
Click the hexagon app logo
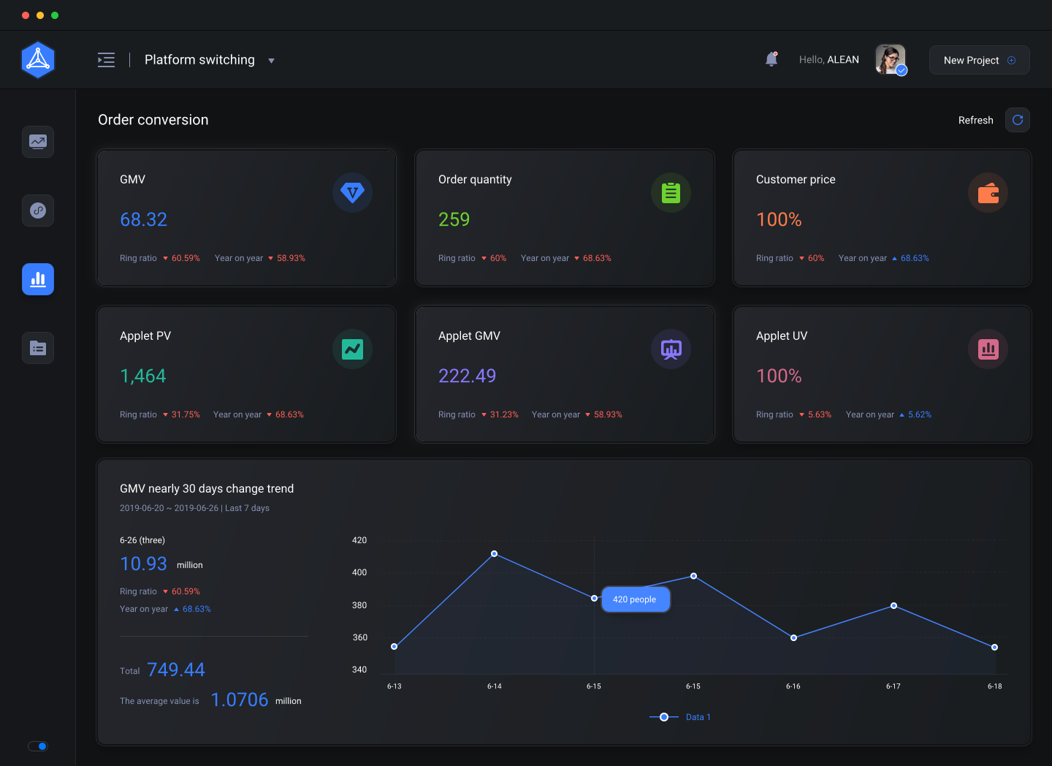click(38, 60)
